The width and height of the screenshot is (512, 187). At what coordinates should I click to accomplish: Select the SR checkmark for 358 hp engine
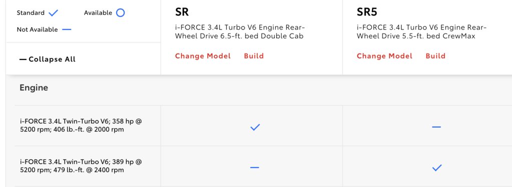point(255,127)
